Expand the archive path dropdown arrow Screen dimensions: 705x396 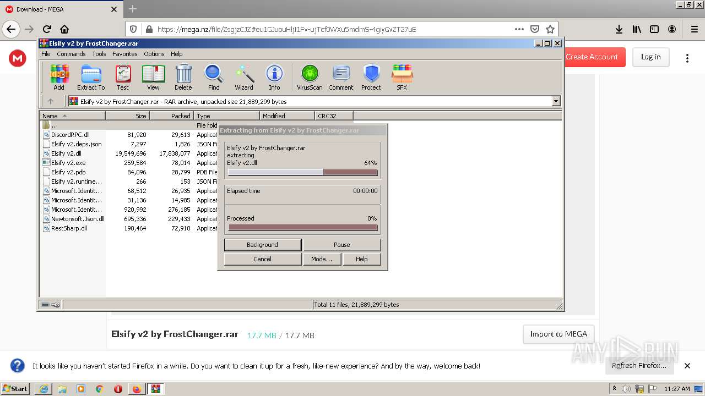pos(556,101)
